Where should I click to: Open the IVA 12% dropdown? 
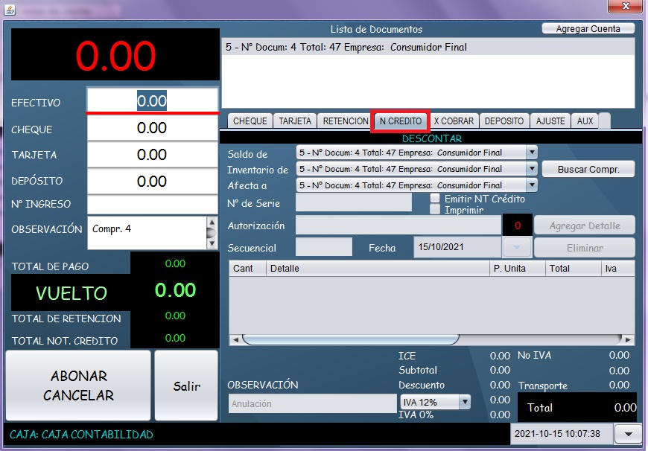point(465,402)
